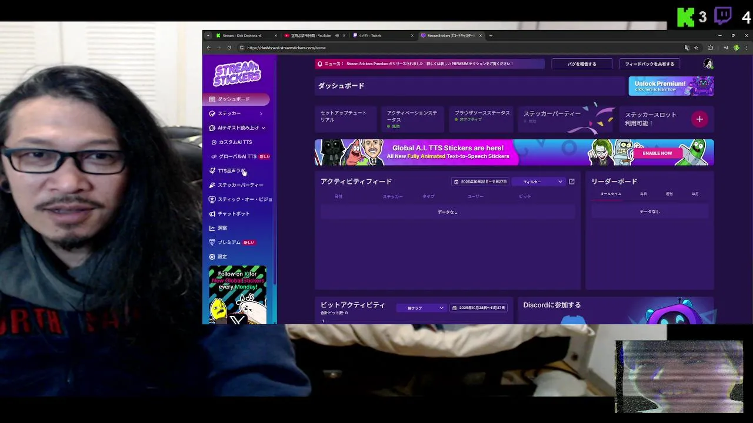Viewport: 753px width, 423px height.
Task: Click the browser reload button
Action: pyautogui.click(x=228, y=48)
